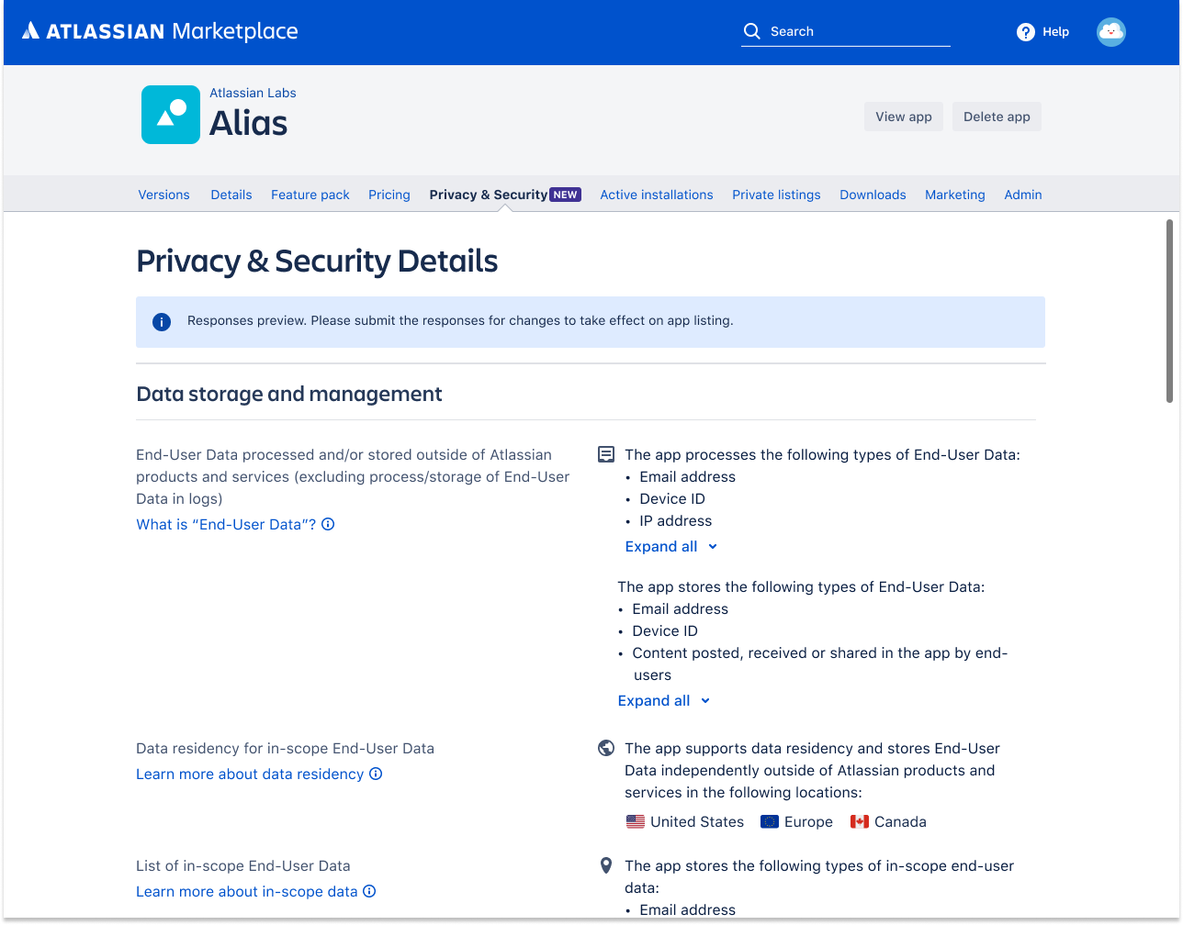Click the Europe location label
The width and height of the screenshot is (1183, 925).
point(808,821)
